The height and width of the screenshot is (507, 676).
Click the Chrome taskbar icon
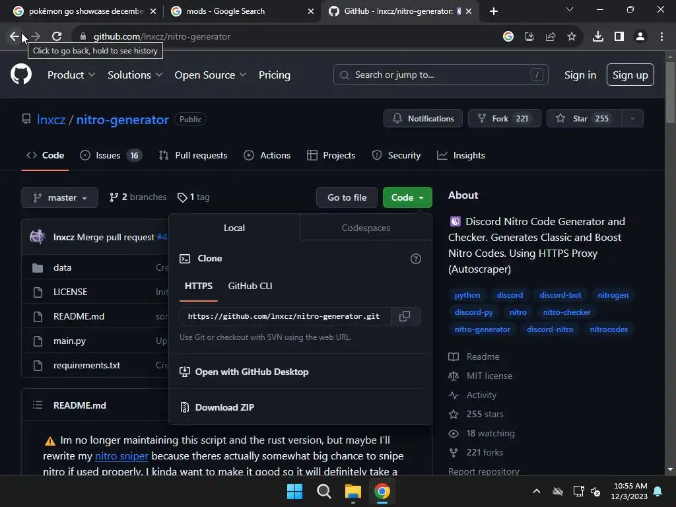382,491
